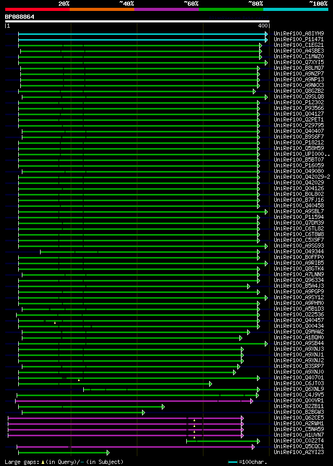Click the cyan ~100% identity legend segment
Viewport: 333px width, 466px height.
296,9
